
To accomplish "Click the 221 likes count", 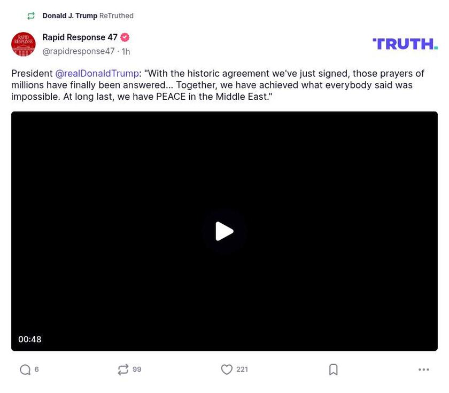I will click(242, 370).
